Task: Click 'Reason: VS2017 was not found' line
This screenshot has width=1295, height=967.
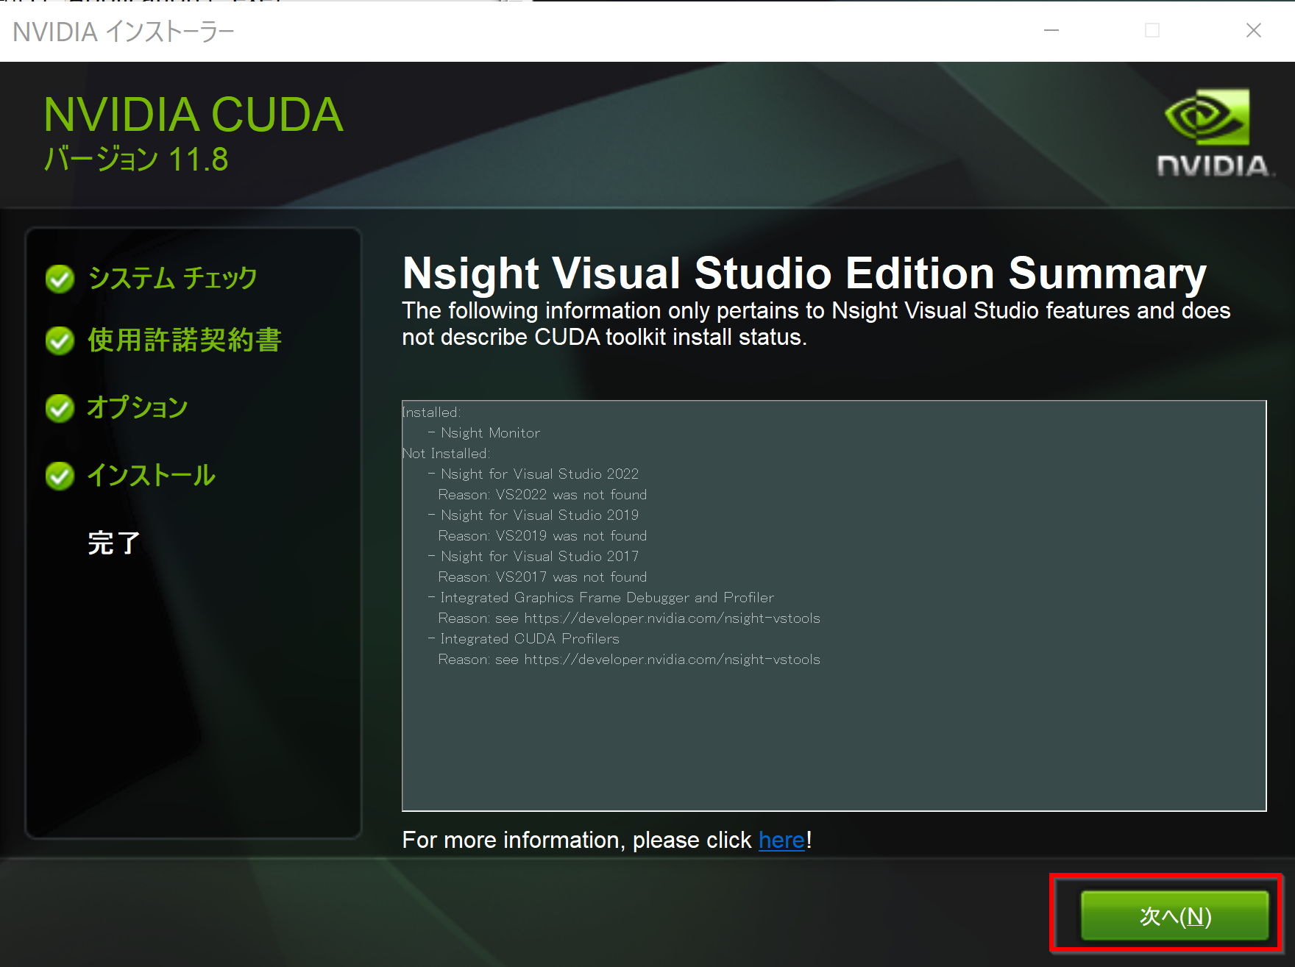Action: coord(542,577)
